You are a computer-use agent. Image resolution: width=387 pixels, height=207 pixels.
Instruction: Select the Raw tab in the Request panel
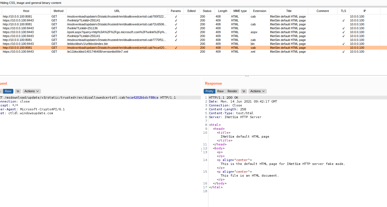(8, 91)
